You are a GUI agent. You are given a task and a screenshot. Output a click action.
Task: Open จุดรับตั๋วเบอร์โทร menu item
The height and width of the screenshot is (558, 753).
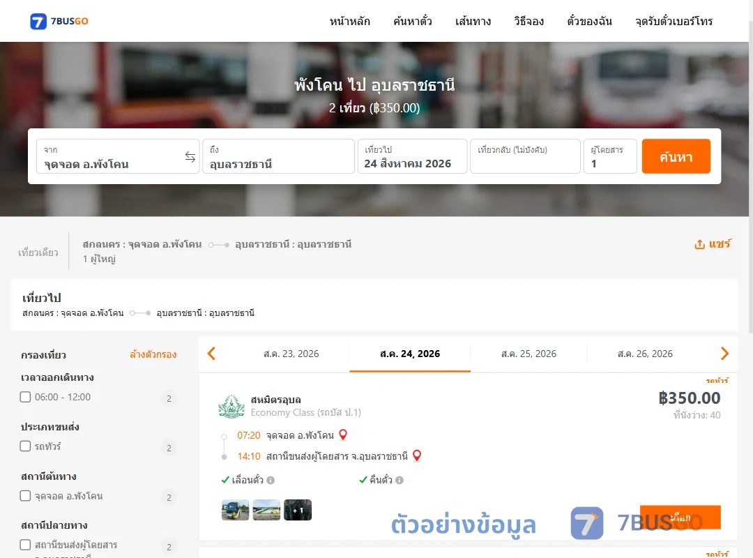tap(674, 21)
